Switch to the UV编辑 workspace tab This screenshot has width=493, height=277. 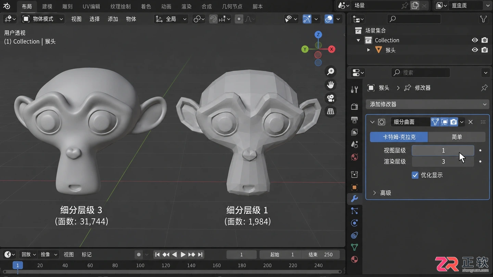91,6
